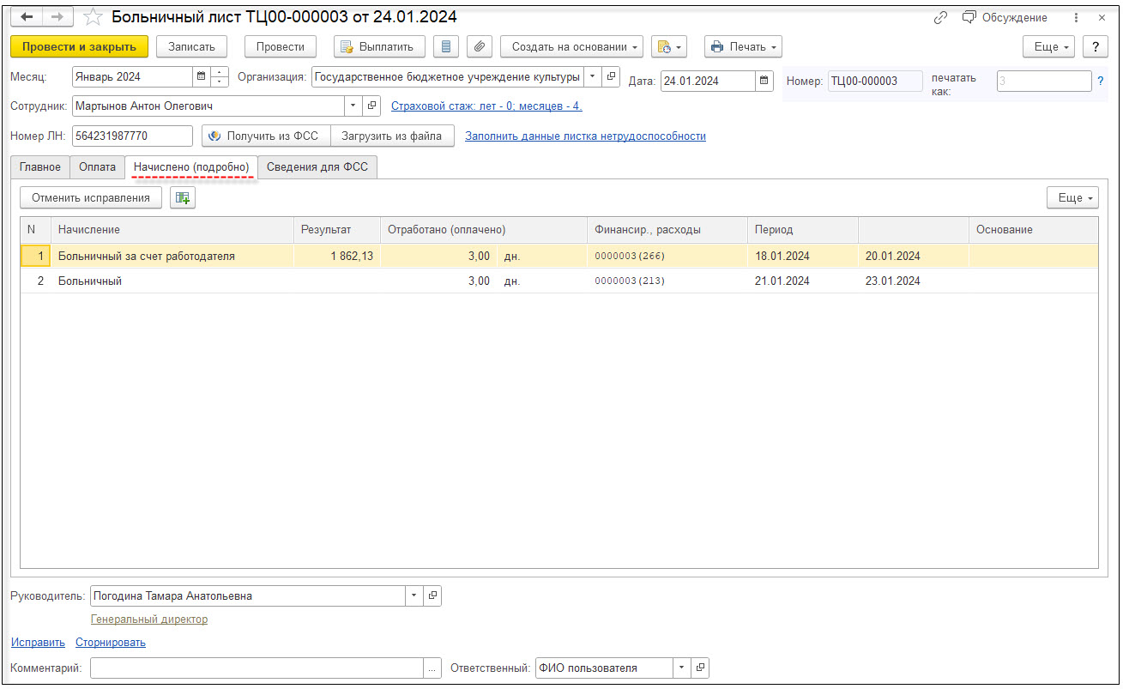Click the blue question mark near печатать как
Image resolution: width=1123 pixels, height=689 pixels.
coord(1101,81)
